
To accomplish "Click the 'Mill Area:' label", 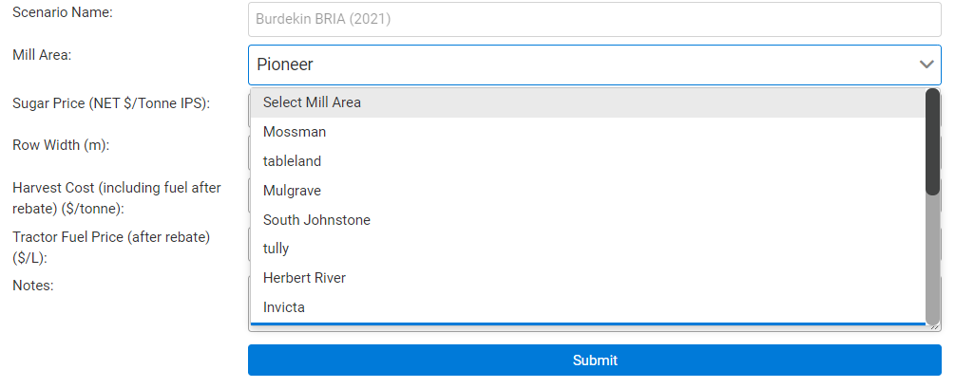I will click(x=42, y=55).
